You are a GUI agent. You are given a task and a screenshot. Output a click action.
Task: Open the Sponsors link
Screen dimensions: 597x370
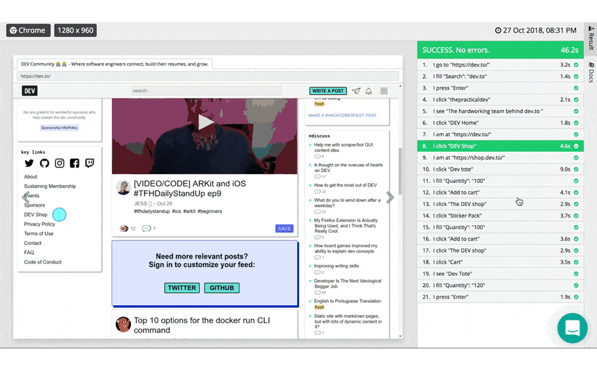coord(35,205)
